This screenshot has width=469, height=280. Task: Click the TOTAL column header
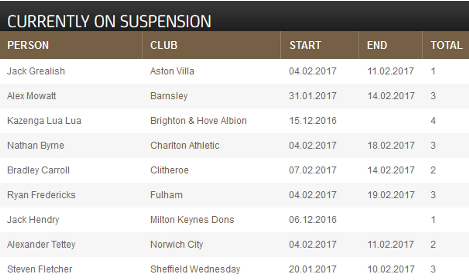point(447,45)
